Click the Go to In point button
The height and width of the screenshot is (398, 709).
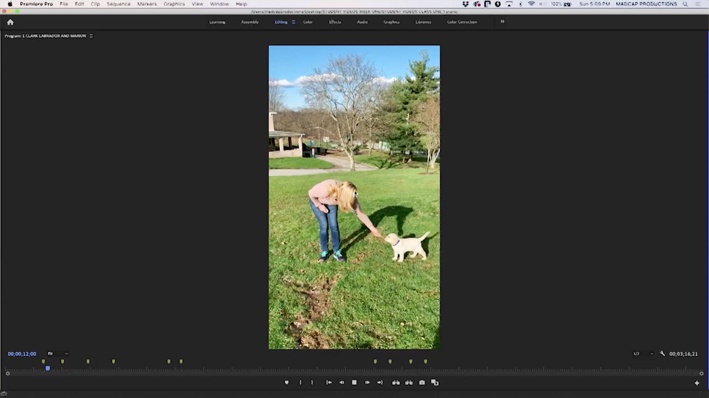pos(329,383)
